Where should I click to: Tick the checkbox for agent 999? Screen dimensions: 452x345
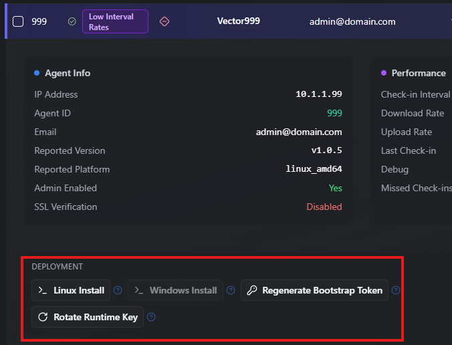(x=18, y=21)
